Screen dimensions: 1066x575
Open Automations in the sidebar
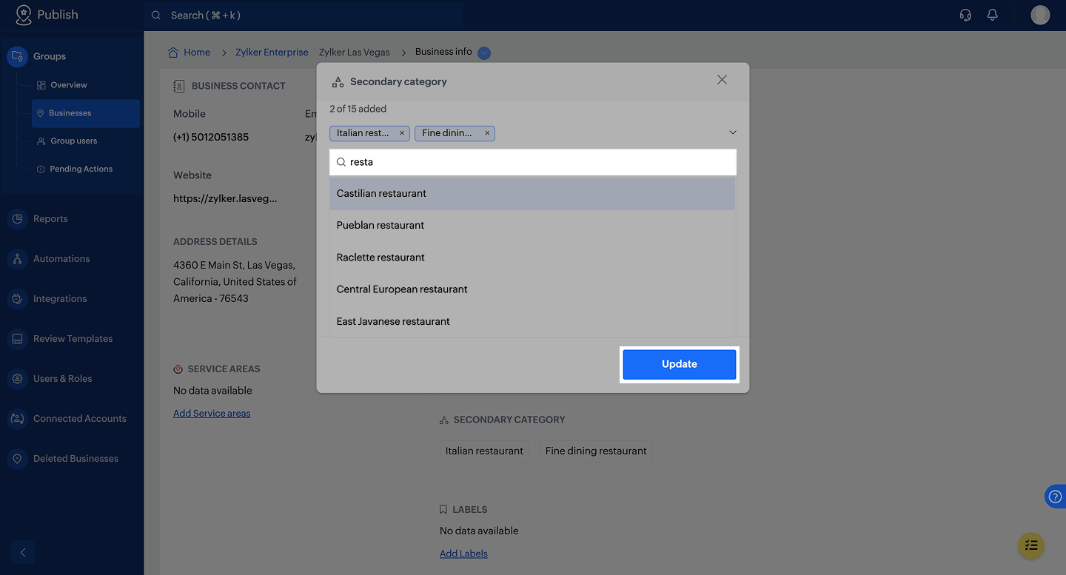(x=61, y=259)
